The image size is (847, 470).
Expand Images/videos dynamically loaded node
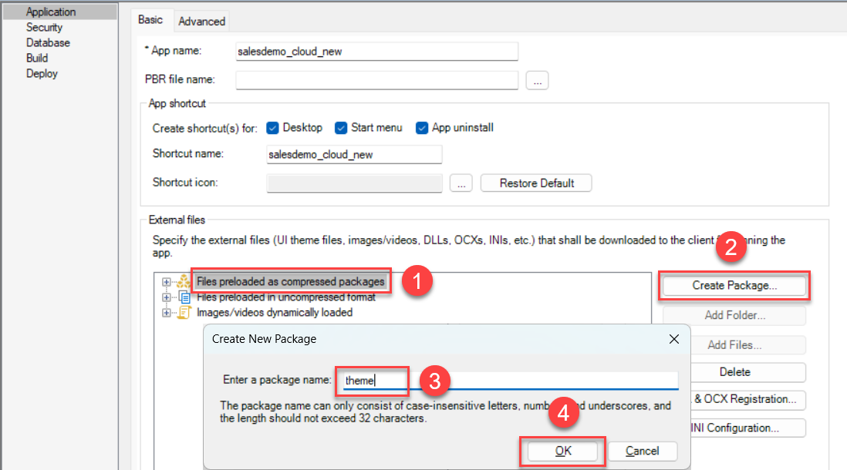click(166, 313)
